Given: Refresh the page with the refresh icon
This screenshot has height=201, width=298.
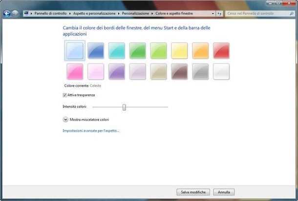Looking at the screenshot, I should click(x=219, y=14).
